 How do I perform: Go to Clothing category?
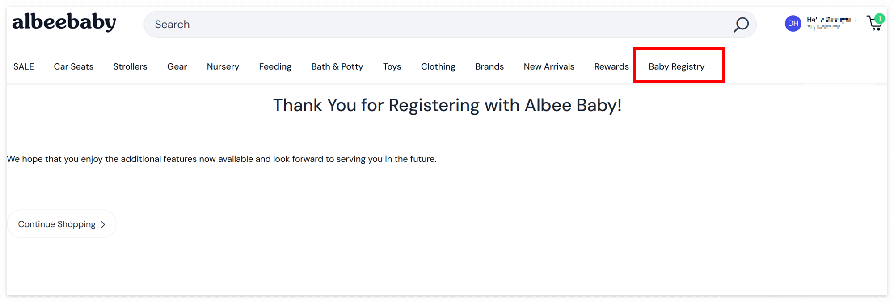pyautogui.click(x=438, y=66)
